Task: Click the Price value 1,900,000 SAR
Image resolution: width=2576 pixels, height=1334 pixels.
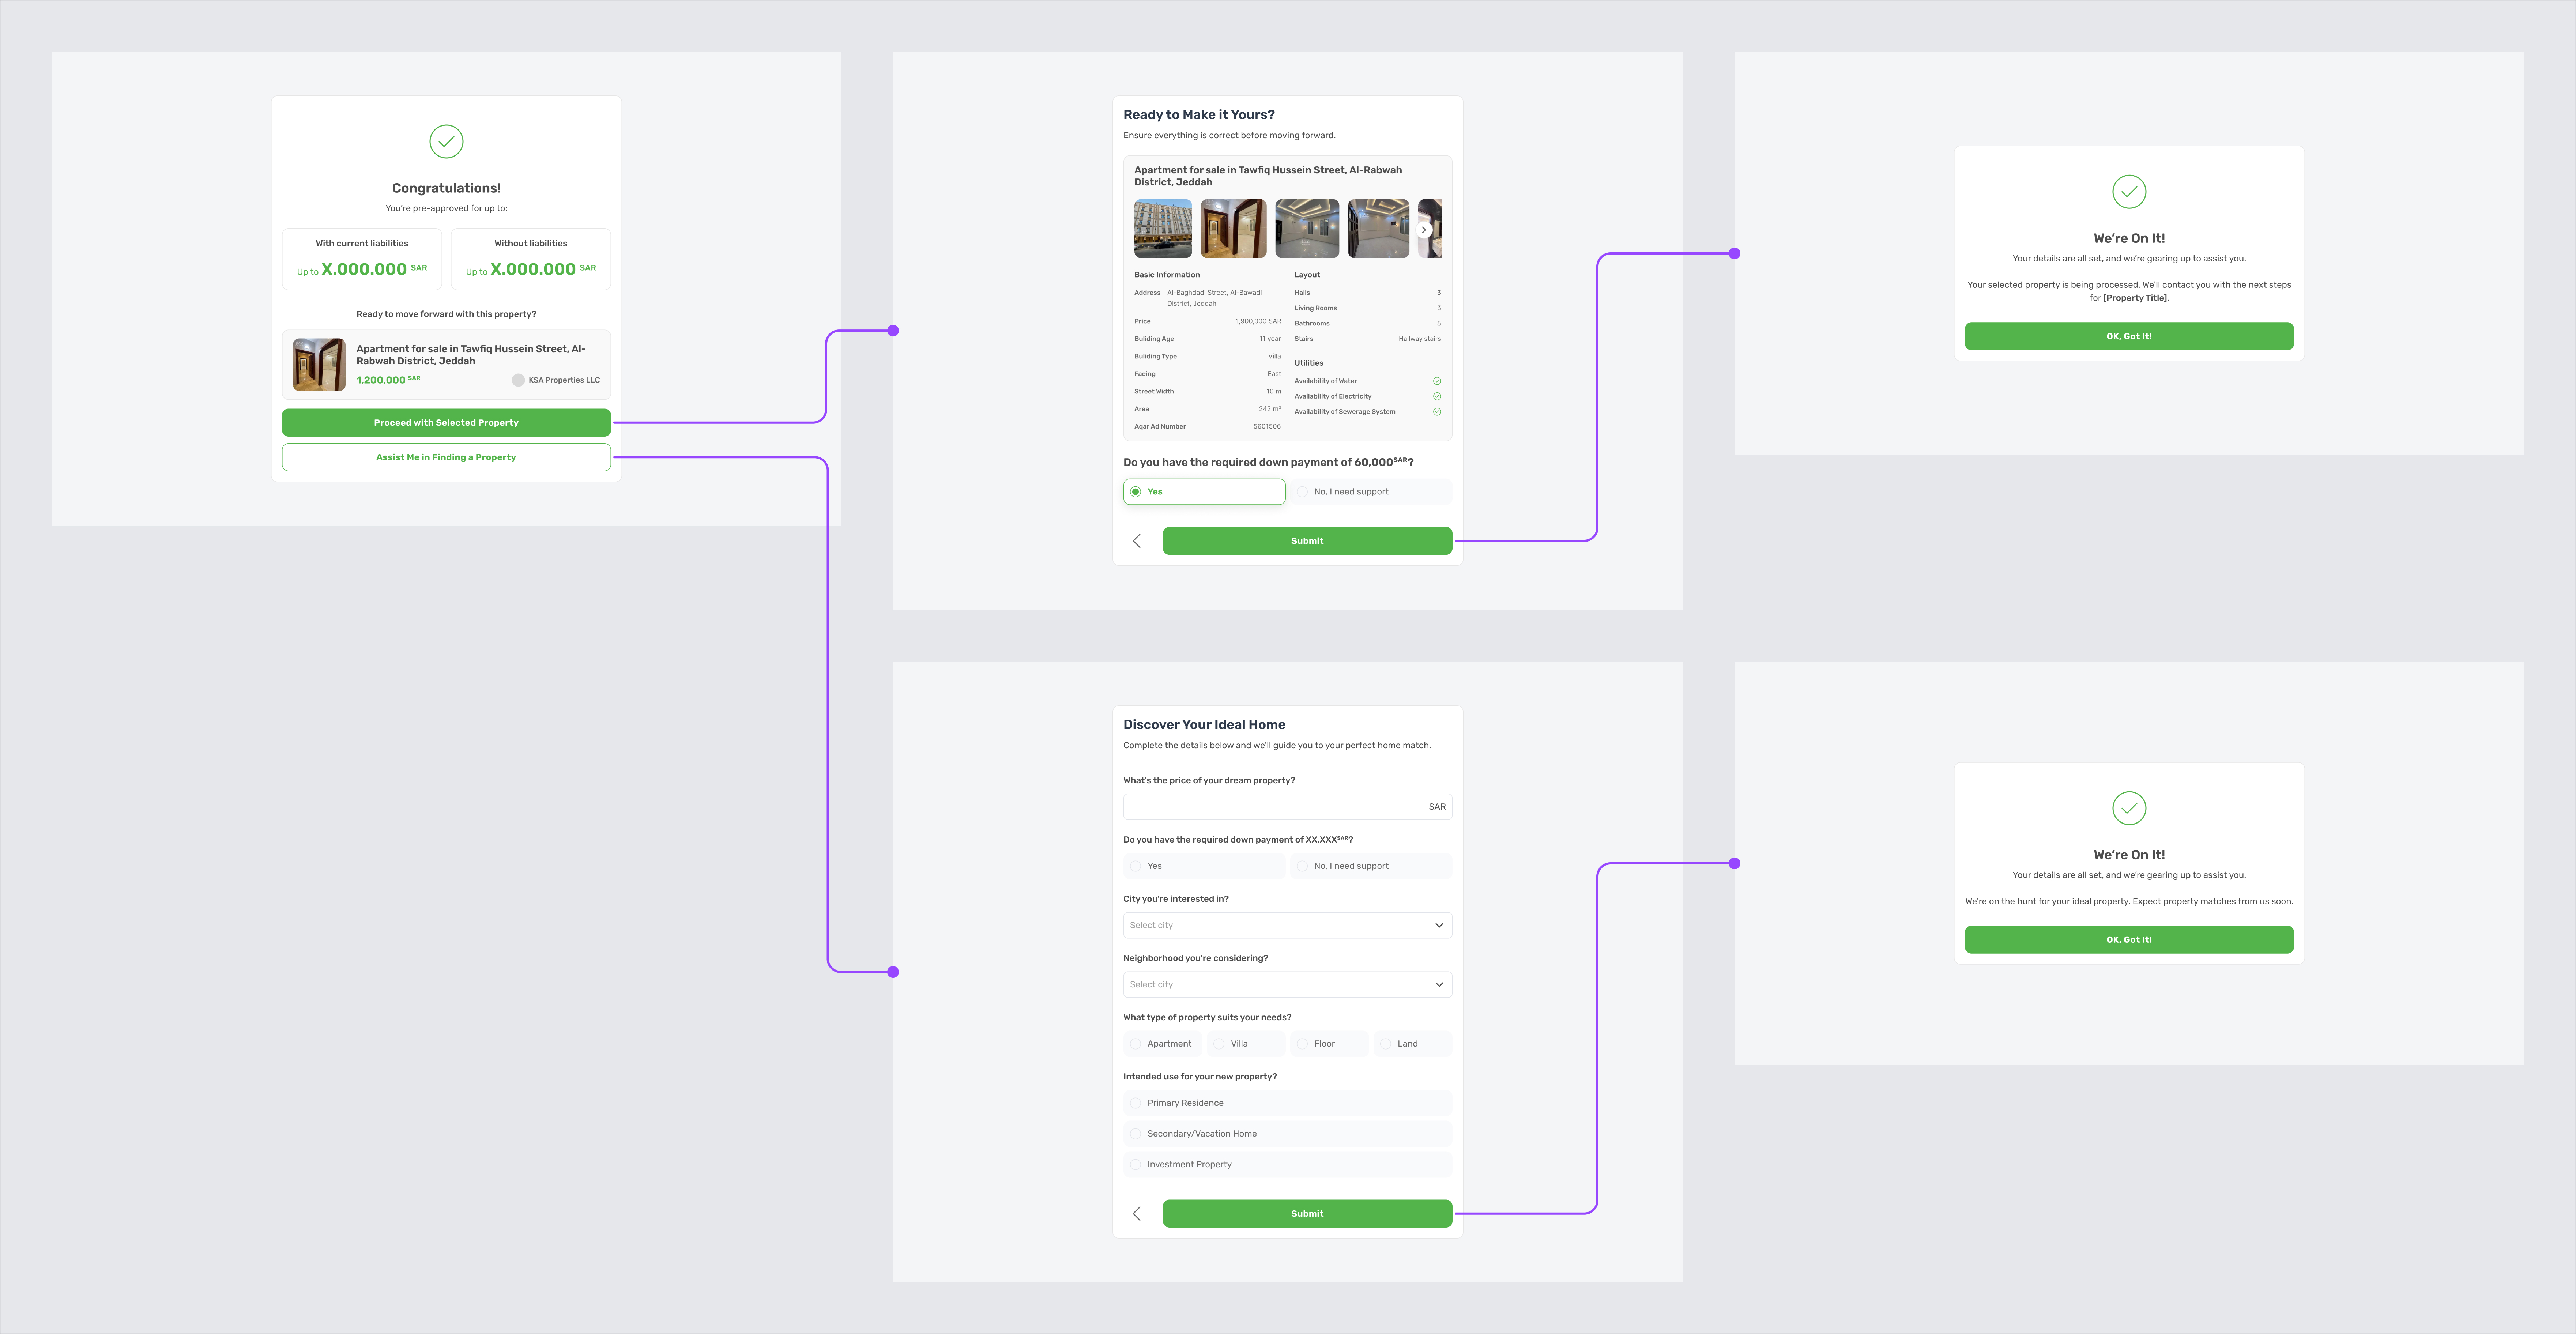Action: 1258,321
